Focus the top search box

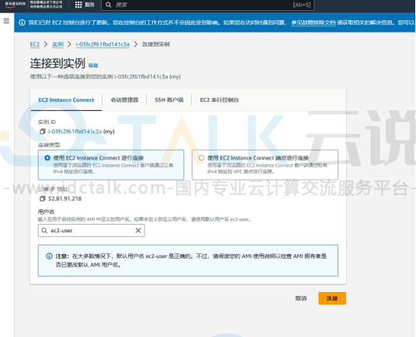point(207,5)
